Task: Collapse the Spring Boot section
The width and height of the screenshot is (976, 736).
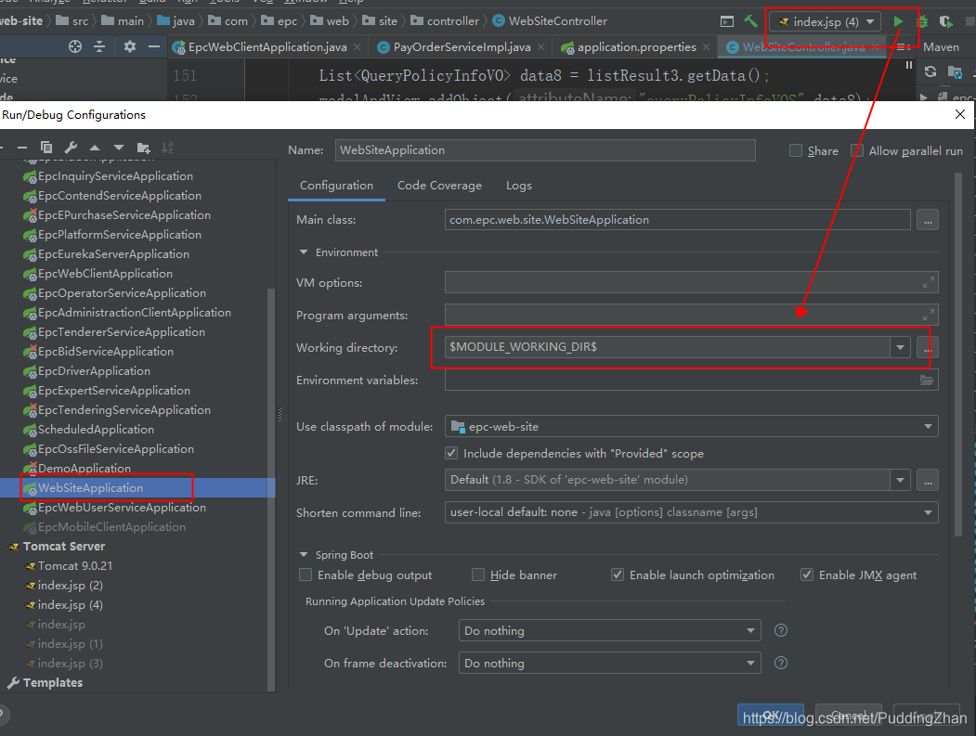Action: tap(304, 554)
